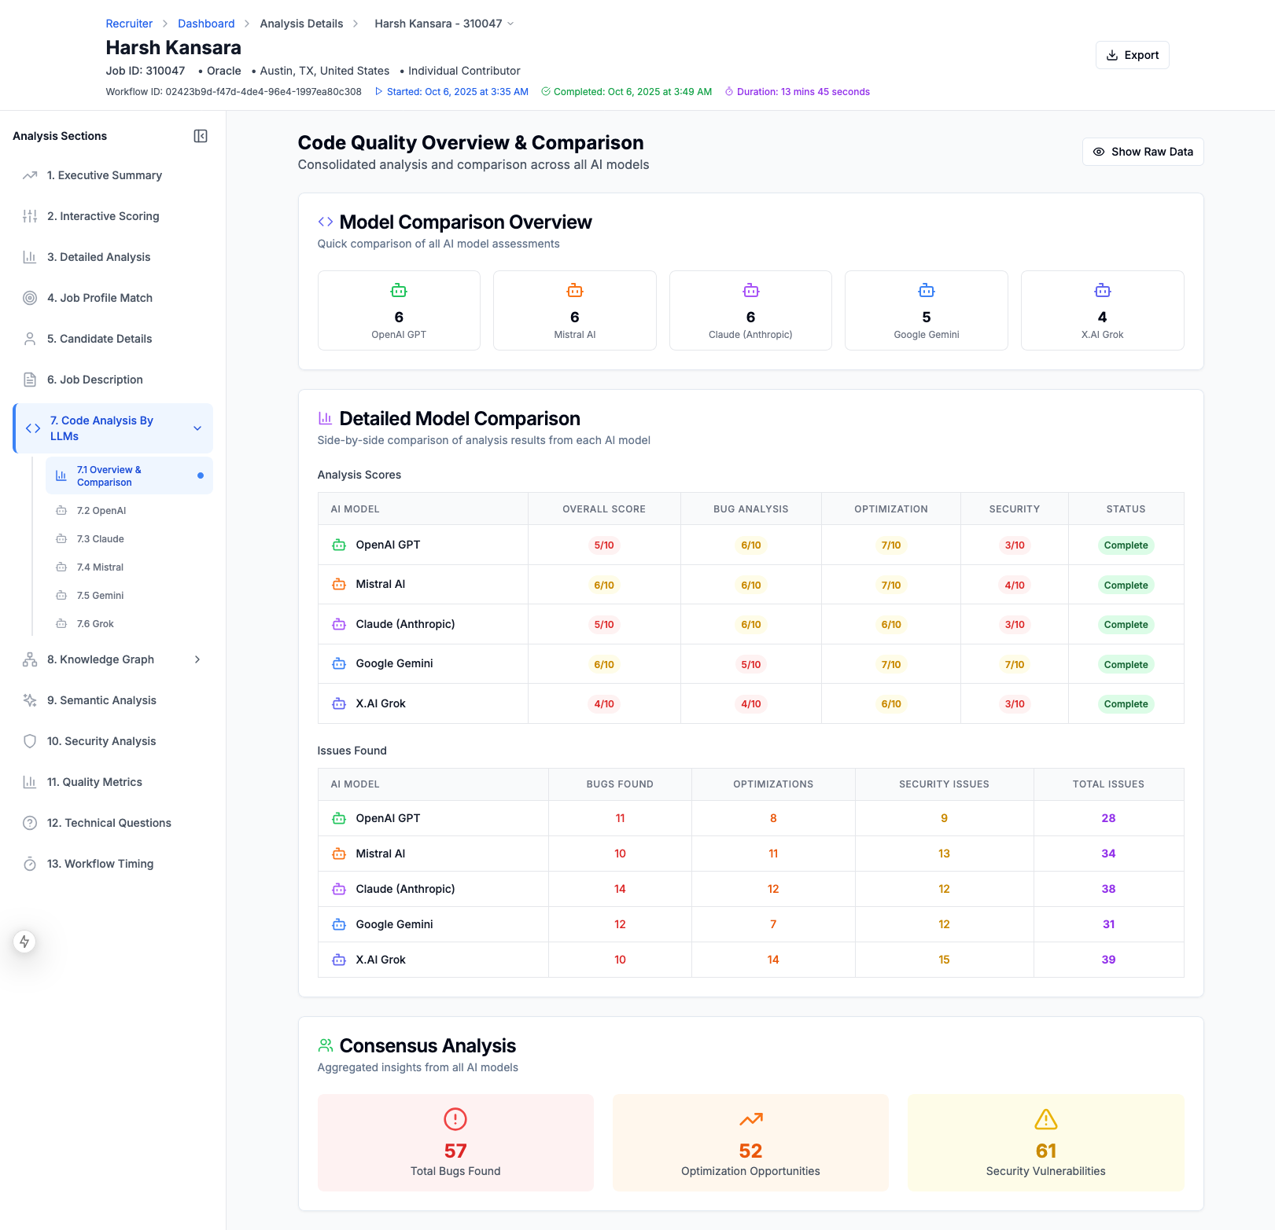Expand the Knowledge Graph section
1275x1230 pixels.
[197, 659]
